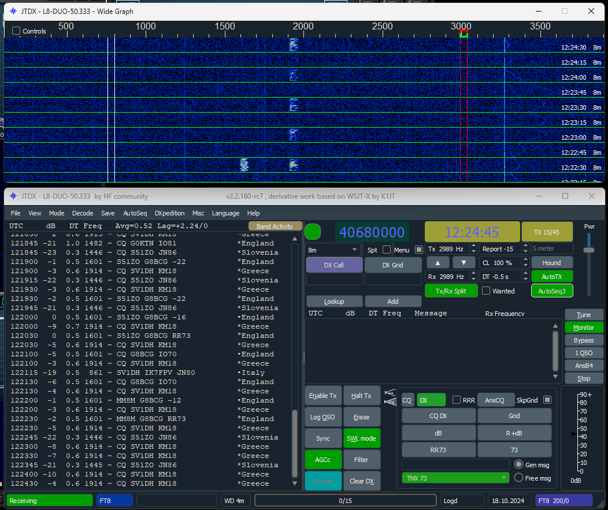608x510 pixels.
Task: Select the Gen msg radio button
Action: (518, 464)
